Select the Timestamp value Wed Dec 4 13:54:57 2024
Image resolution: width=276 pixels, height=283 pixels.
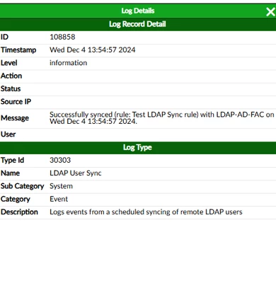click(93, 50)
